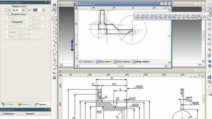Select the rectangle drawing tool
Image resolution: width=212 pixels, height=119 pixels.
coord(54,32)
